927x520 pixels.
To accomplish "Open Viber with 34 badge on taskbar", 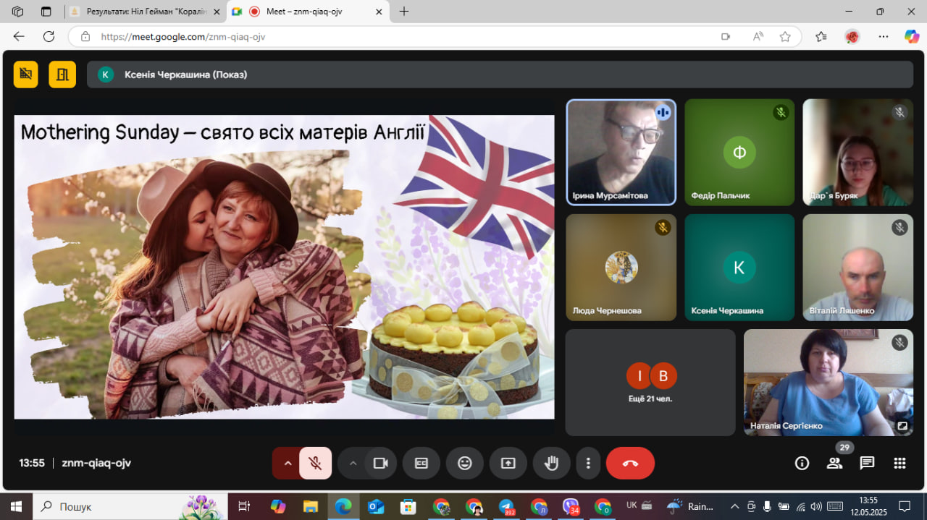I will click(571, 506).
